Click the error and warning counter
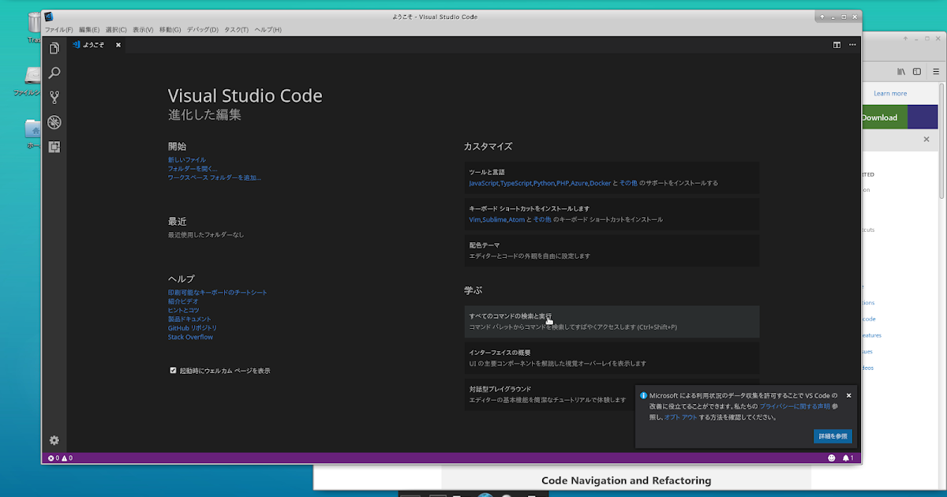The height and width of the screenshot is (497, 947). coord(61,458)
